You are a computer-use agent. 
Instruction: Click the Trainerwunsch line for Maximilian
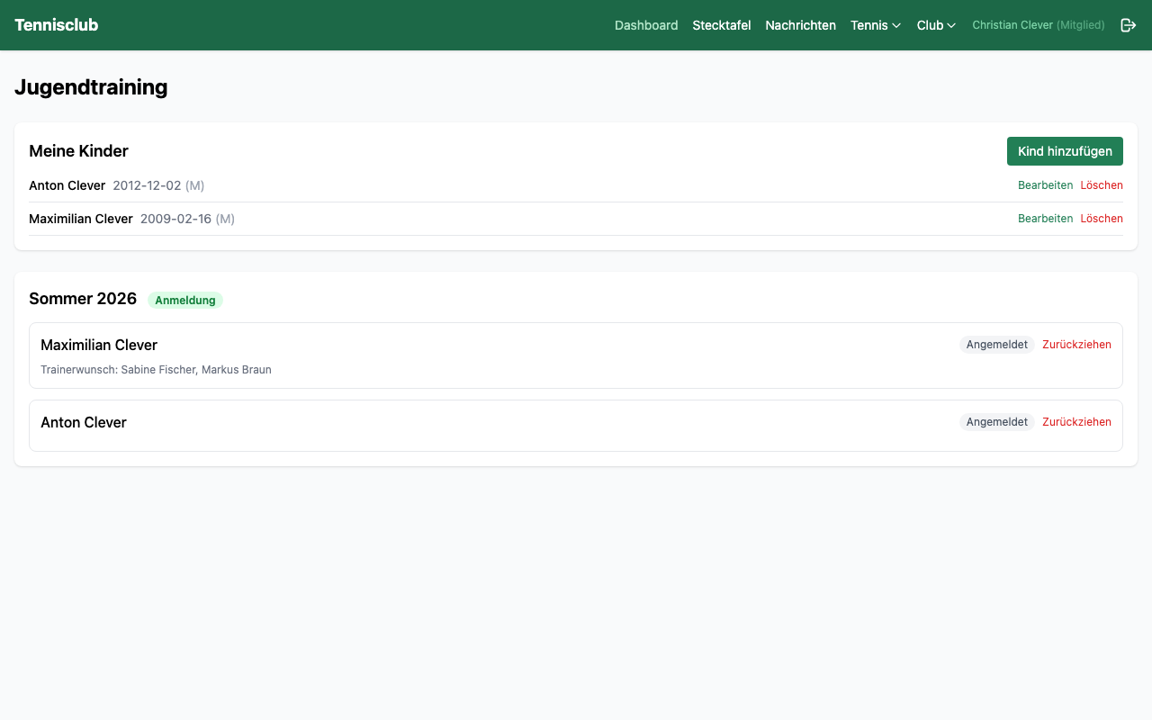pyautogui.click(x=156, y=370)
